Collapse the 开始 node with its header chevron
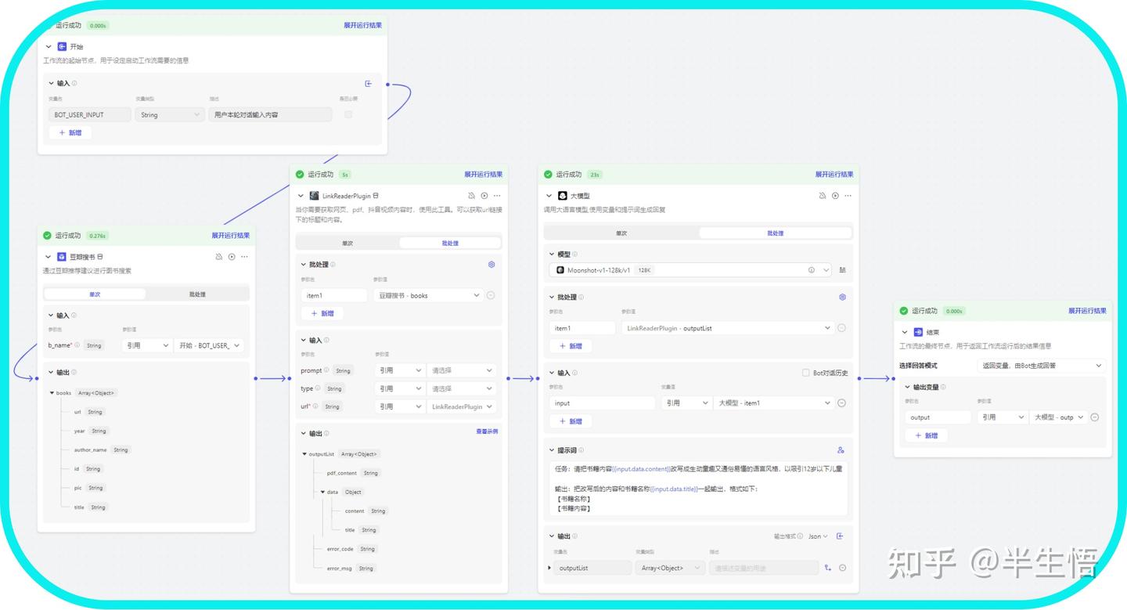This screenshot has height=610, width=1127. pos(49,47)
